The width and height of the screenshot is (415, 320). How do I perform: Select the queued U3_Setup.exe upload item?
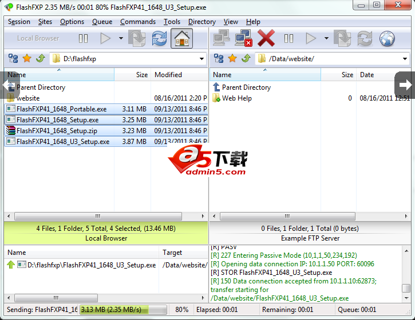[x=106, y=265]
